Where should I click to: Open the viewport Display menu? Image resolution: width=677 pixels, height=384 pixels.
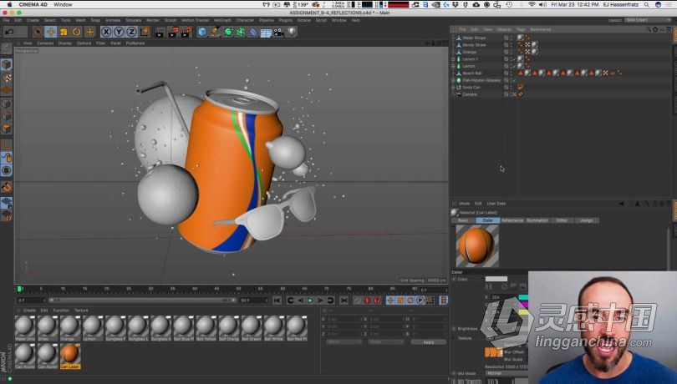pyautogui.click(x=64, y=43)
